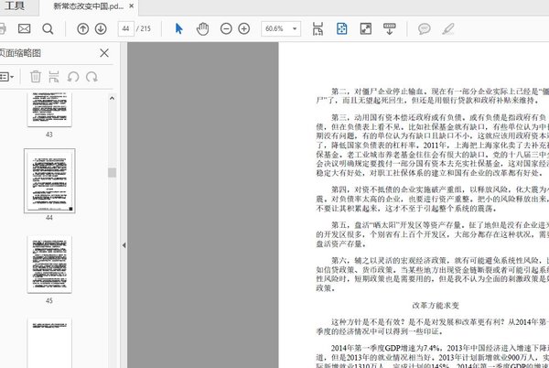Click the fit page to window icon

pyautogui.click(x=341, y=28)
